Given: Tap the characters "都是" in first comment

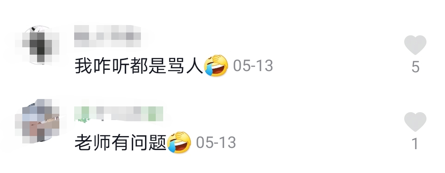Looking at the screenshot, I should point(148,66).
